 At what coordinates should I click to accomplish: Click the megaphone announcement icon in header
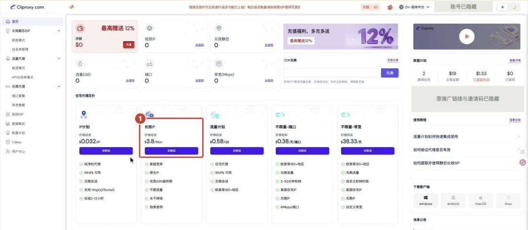coord(72,7)
